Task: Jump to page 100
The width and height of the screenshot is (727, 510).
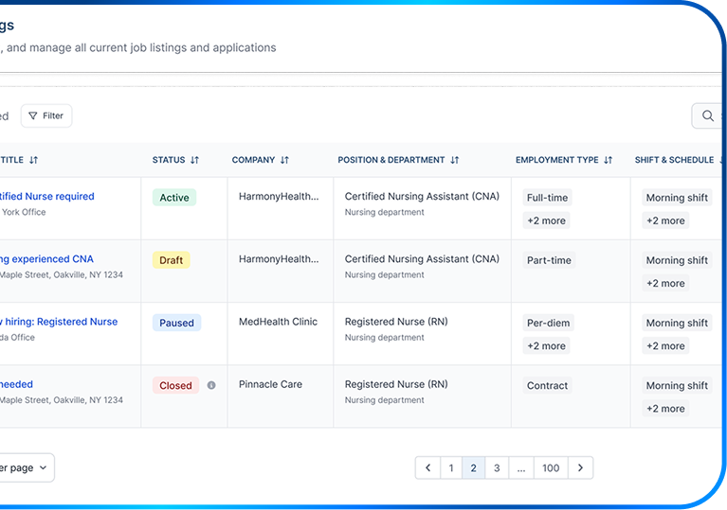Action: click(x=551, y=467)
